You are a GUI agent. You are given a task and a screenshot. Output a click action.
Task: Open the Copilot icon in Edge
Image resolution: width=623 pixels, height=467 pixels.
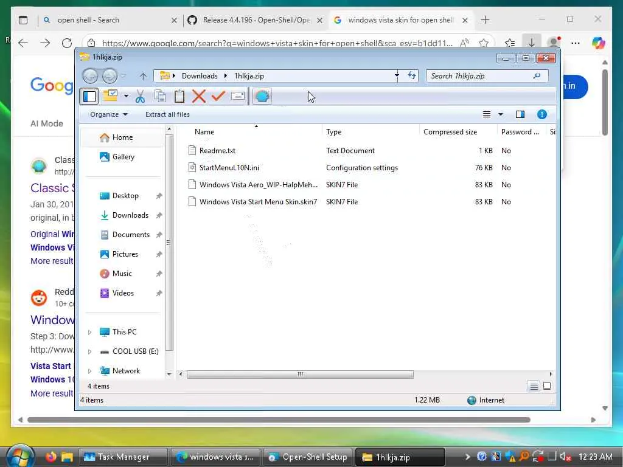pyautogui.click(x=599, y=43)
